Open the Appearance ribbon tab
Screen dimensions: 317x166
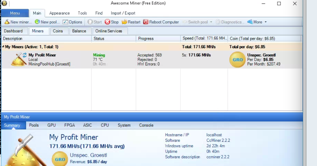[x=59, y=13]
